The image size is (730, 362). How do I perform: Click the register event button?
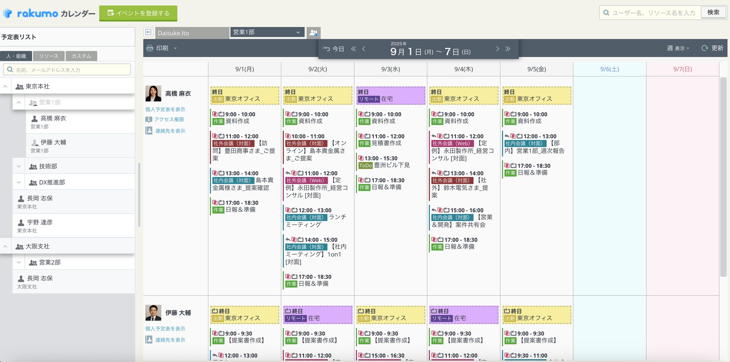click(x=138, y=13)
